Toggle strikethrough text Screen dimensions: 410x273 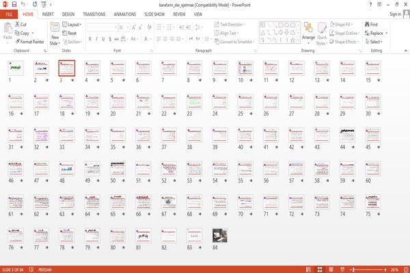[x=117, y=39]
